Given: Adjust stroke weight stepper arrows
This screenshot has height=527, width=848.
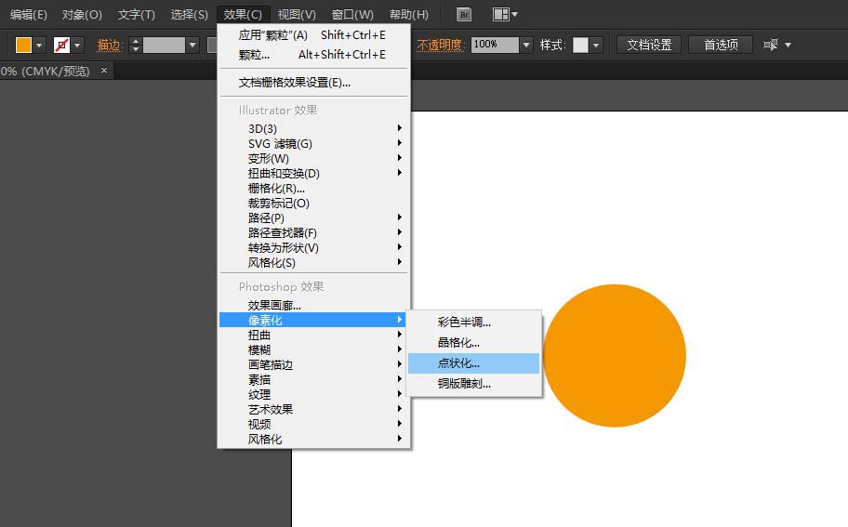Looking at the screenshot, I should pyautogui.click(x=135, y=45).
